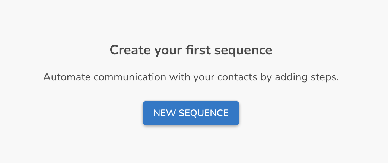Click the word "your" in the bold heading

tap(168, 51)
